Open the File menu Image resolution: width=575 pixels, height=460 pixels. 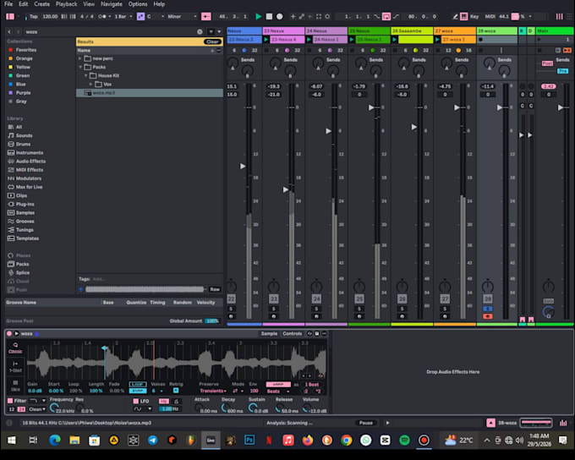[8, 4]
